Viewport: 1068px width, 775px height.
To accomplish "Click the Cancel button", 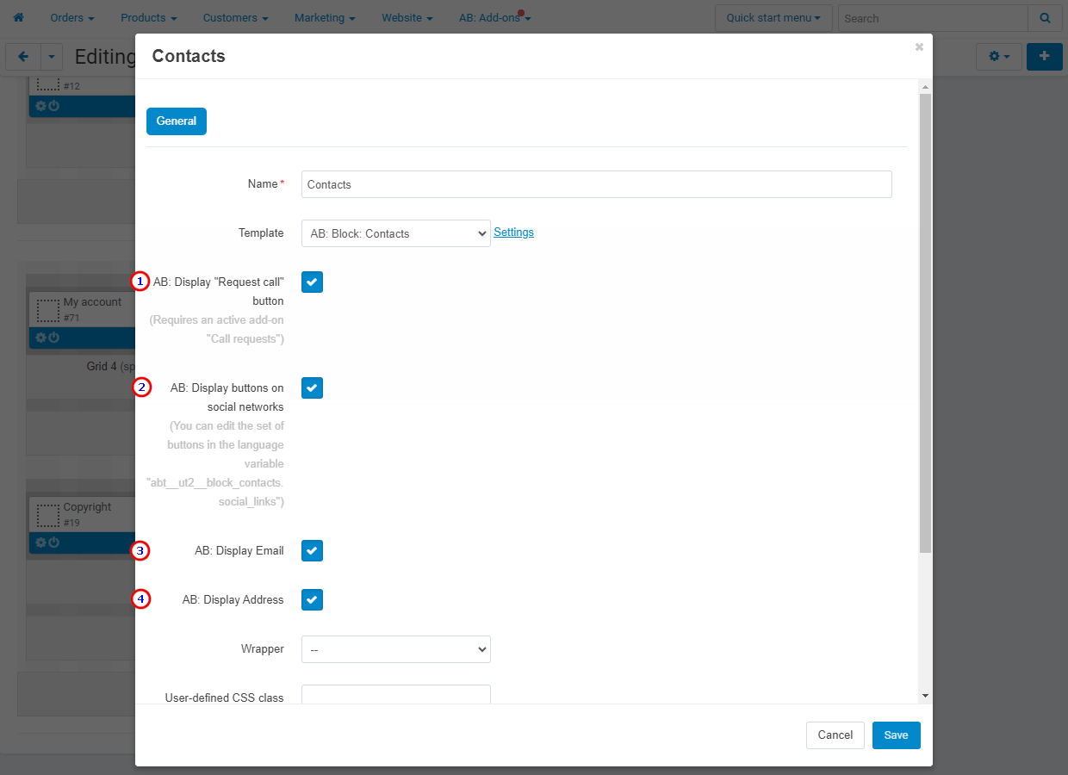I will tap(835, 735).
